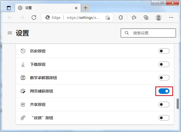Image resolution: width=181 pixels, height=132 pixels.
Task: Click the math solver icon
Action: click(23, 78)
